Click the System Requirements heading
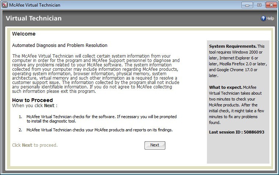Image resolution: width=279 pixels, height=175 pixels. click(233, 46)
